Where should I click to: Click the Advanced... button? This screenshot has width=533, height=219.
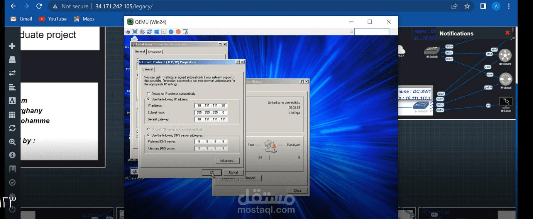pos(227,160)
